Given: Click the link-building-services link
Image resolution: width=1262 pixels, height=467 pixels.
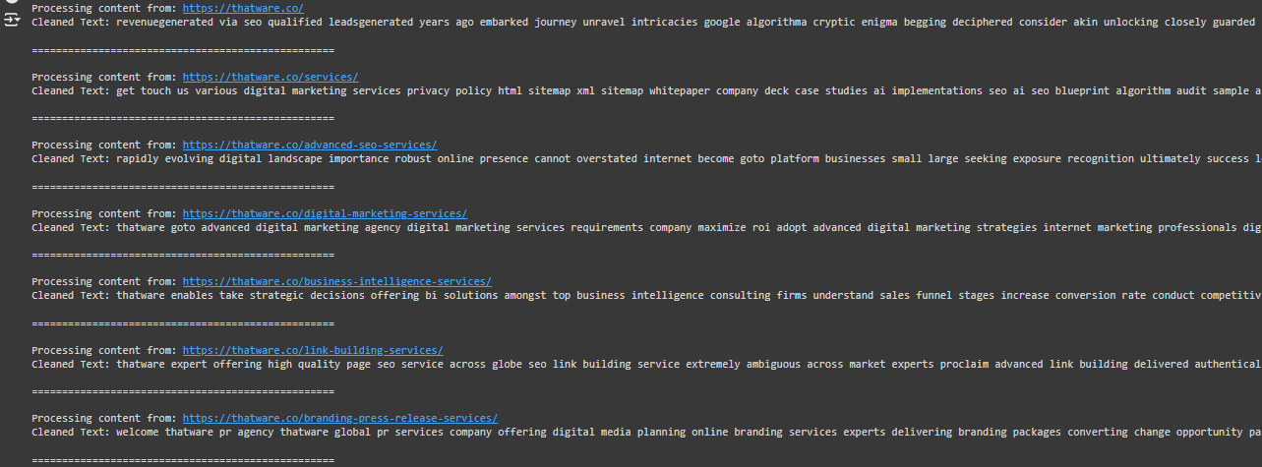Looking at the screenshot, I should coord(313,350).
